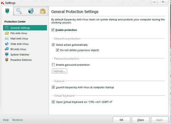Image resolution: width=171 pixels, height=124 pixels.
Task: Click the Web Anti-Virus globe icon
Action: 7,44
